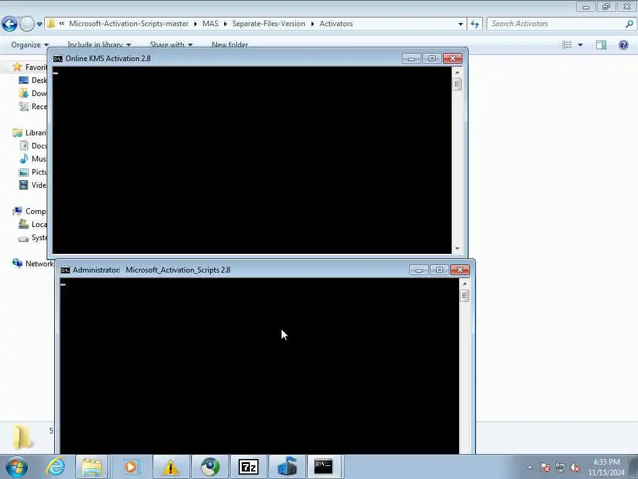
Task: Click the Search Activators input field
Action: point(555,24)
